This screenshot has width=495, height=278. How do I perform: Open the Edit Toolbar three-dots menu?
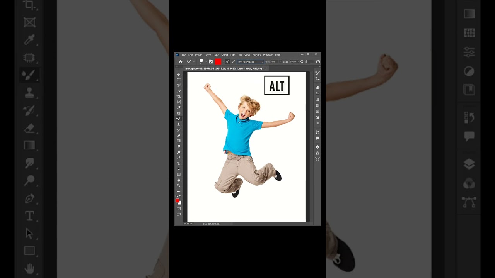(179, 191)
